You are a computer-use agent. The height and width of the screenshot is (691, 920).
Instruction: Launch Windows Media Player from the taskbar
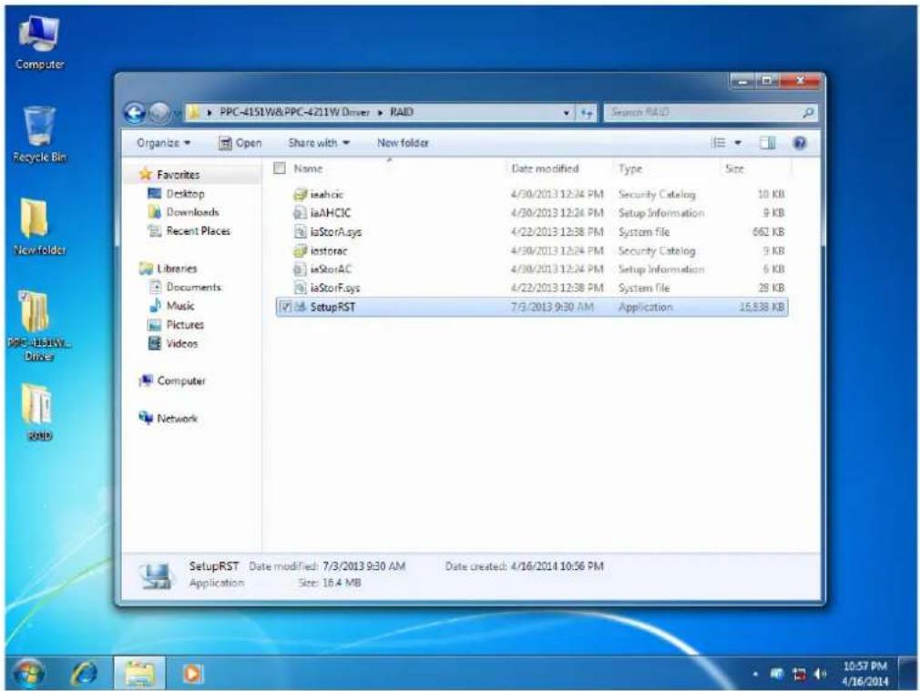[x=193, y=674]
